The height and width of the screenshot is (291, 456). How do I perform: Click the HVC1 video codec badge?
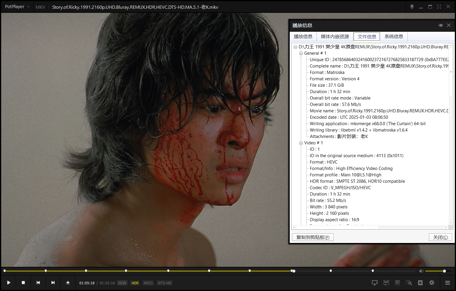[x=148, y=283]
